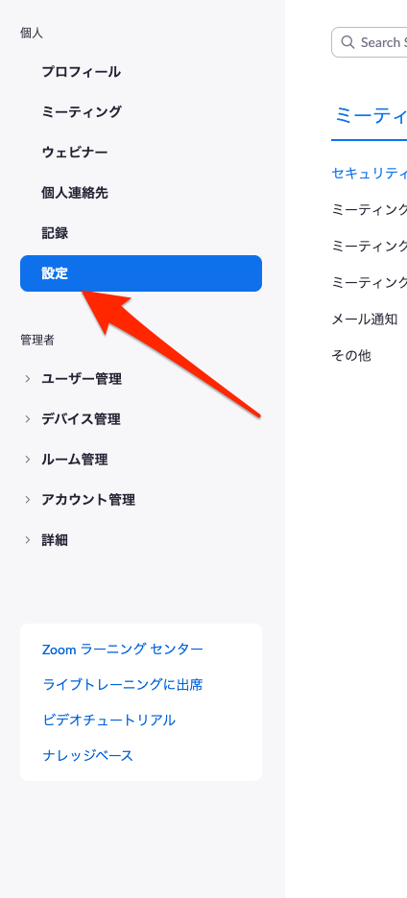Open ナレッジベース link

[87, 755]
